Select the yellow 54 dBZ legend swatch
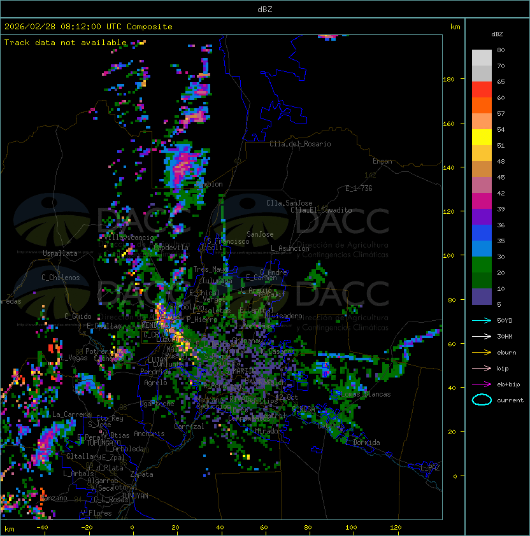 482,137
